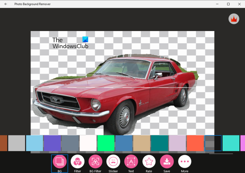Choose the light gray background swatch
The height and width of the screenshot is (173, 245).
(16, 143)
